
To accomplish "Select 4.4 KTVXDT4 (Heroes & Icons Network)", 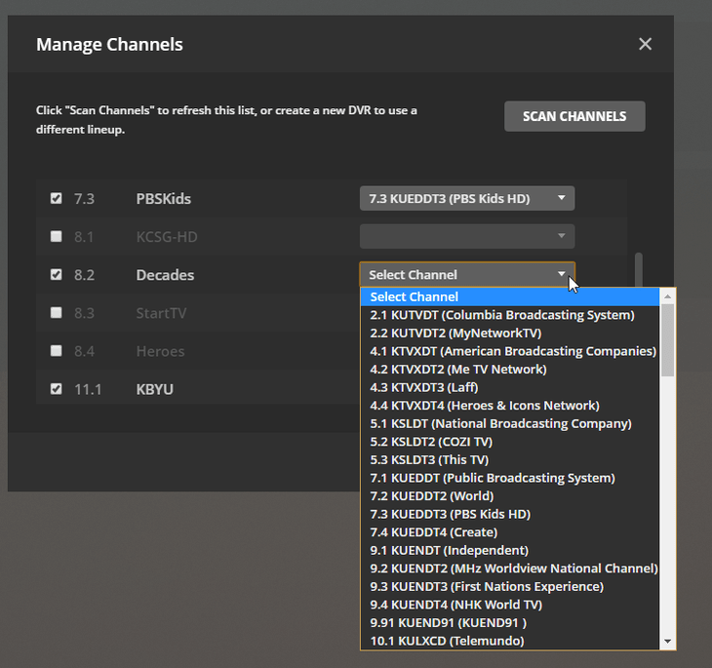I will pos(510,405).
